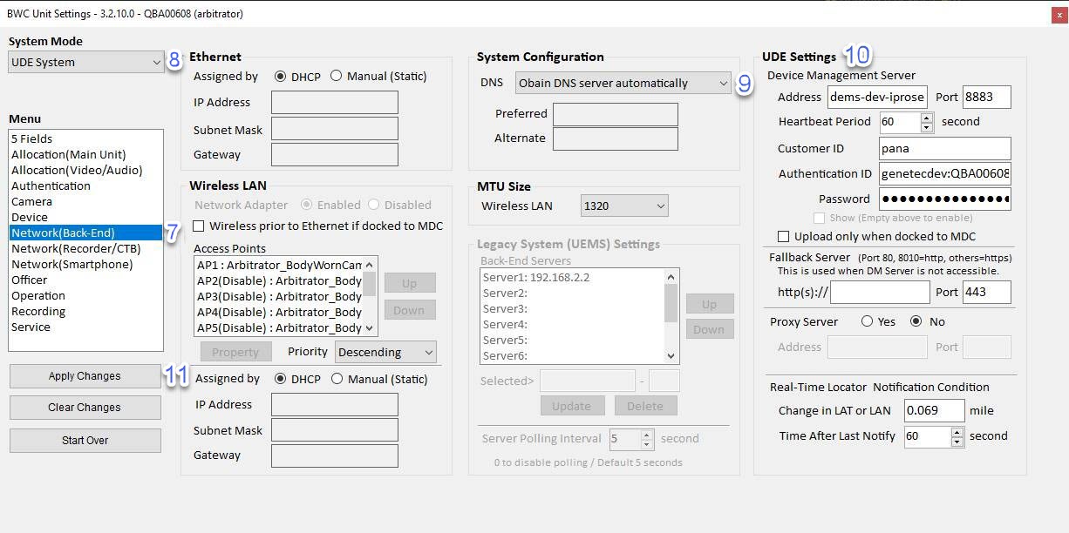
Task: Decrease Heartbeat Period with down arrow
Action: coord(927,127)
